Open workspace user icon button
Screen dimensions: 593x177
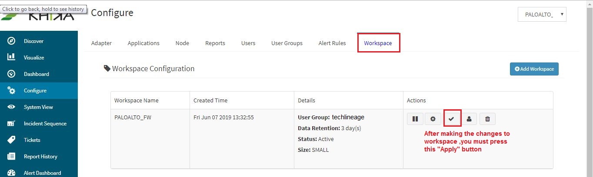click(469, 118)
